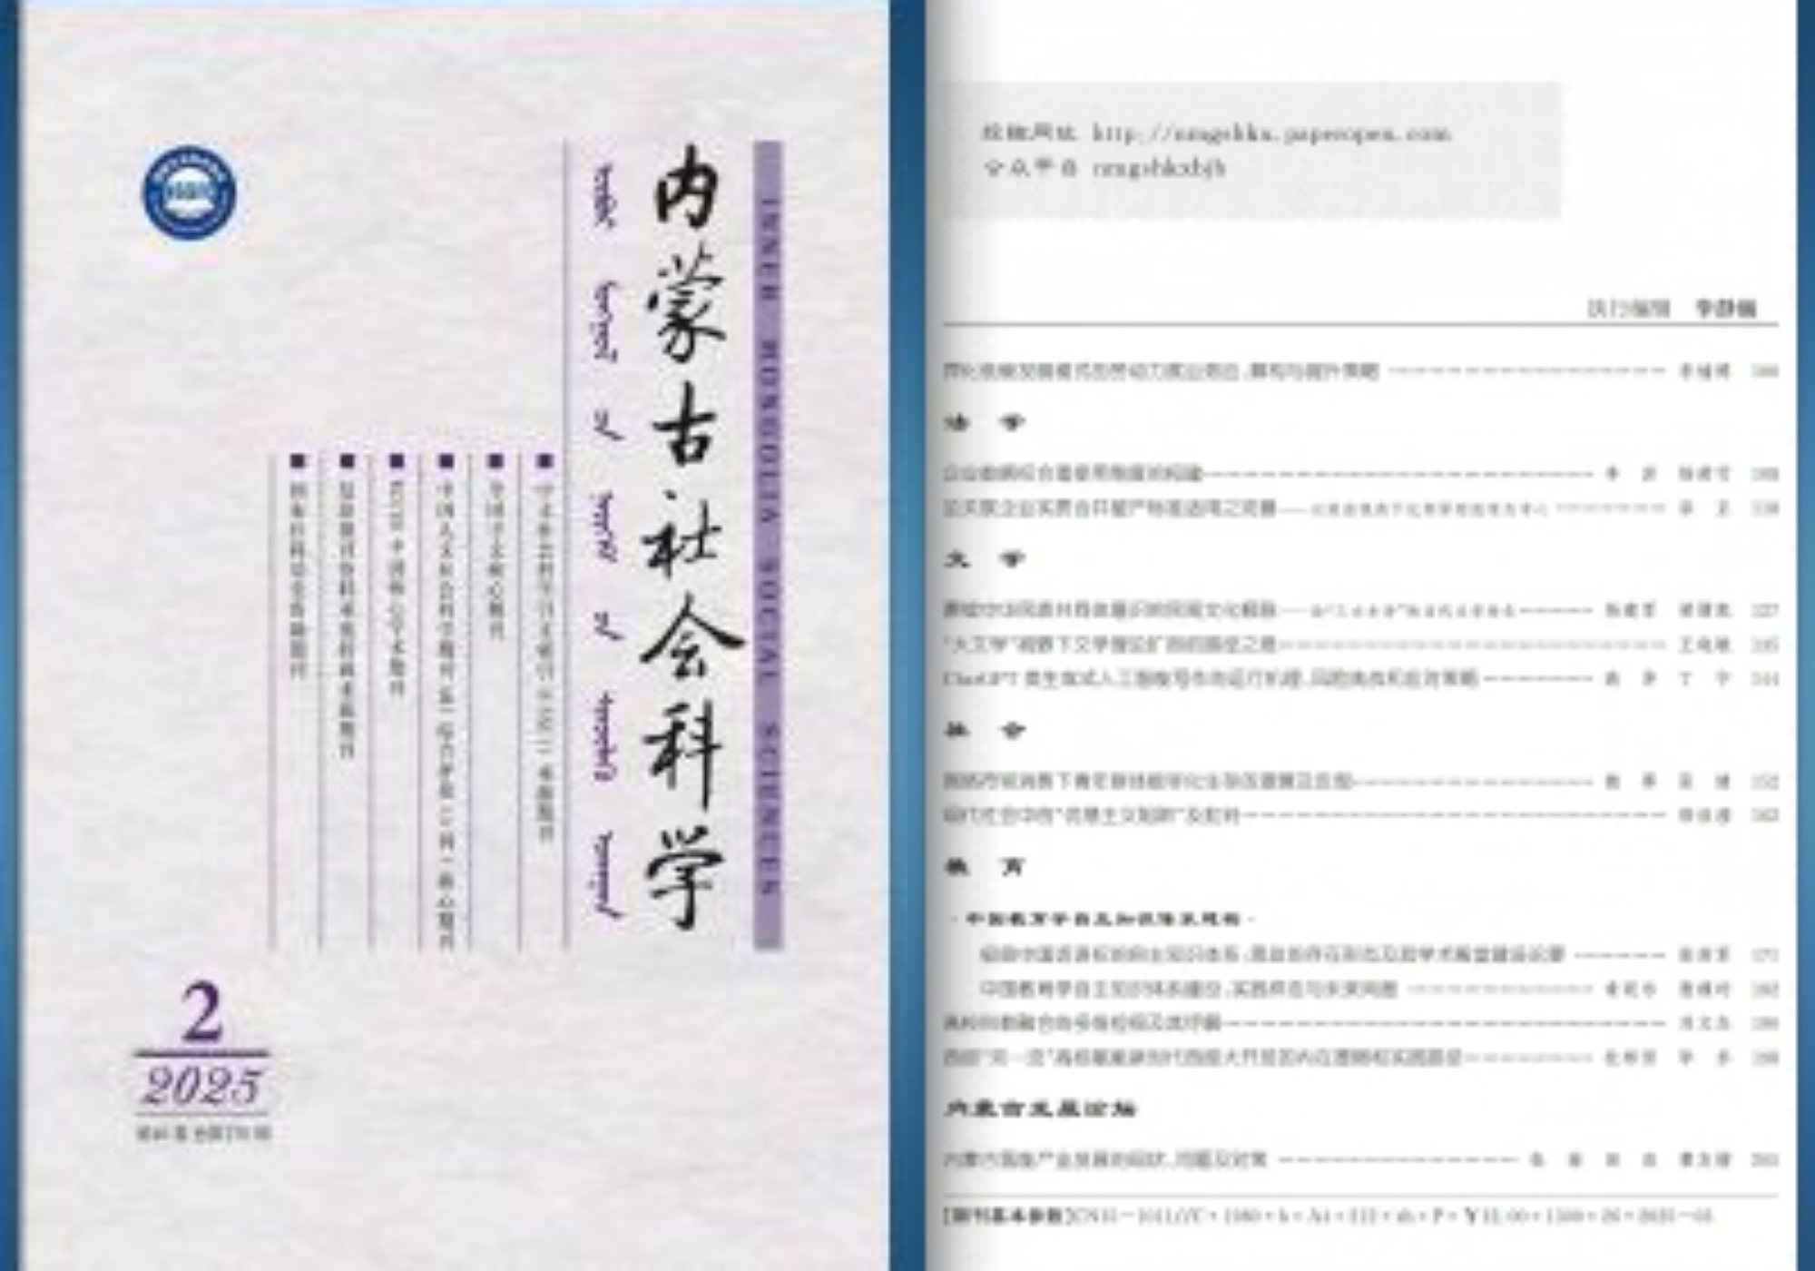Click the gray contact info box

coord(1252,151)
